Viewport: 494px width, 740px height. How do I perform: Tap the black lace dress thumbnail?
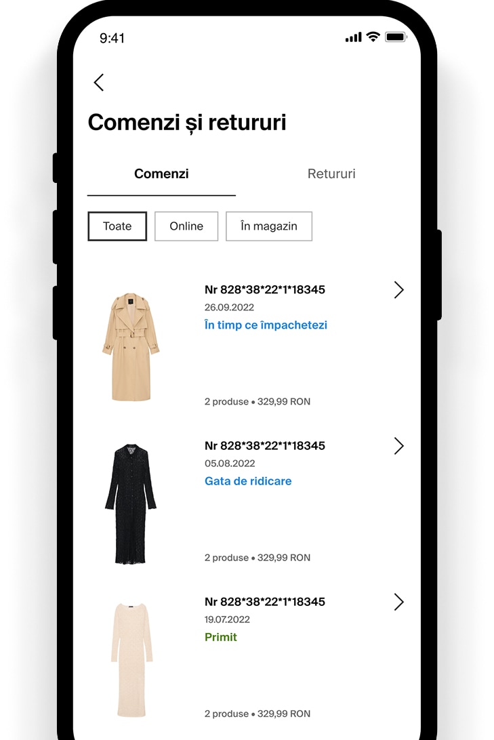130,503
